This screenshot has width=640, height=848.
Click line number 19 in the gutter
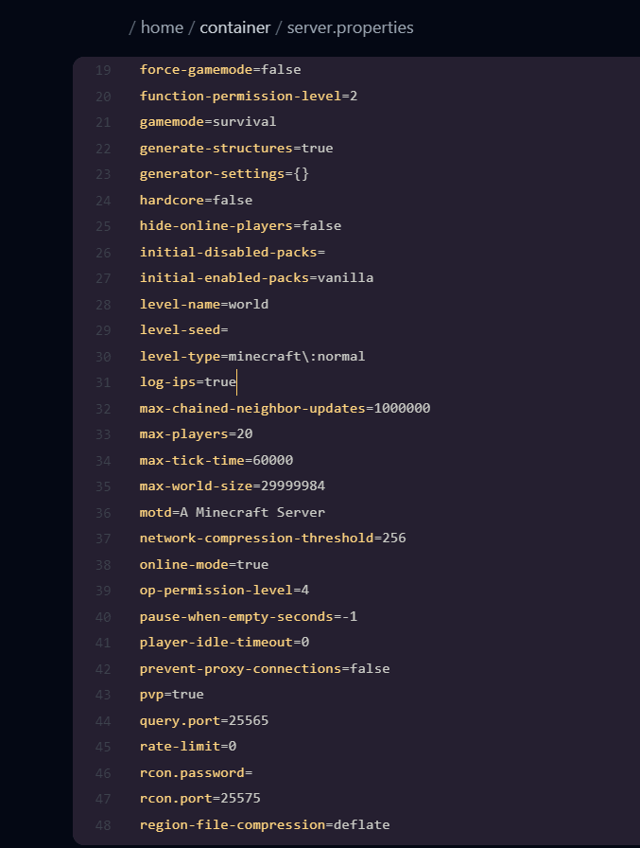click(x=102, y=69)
